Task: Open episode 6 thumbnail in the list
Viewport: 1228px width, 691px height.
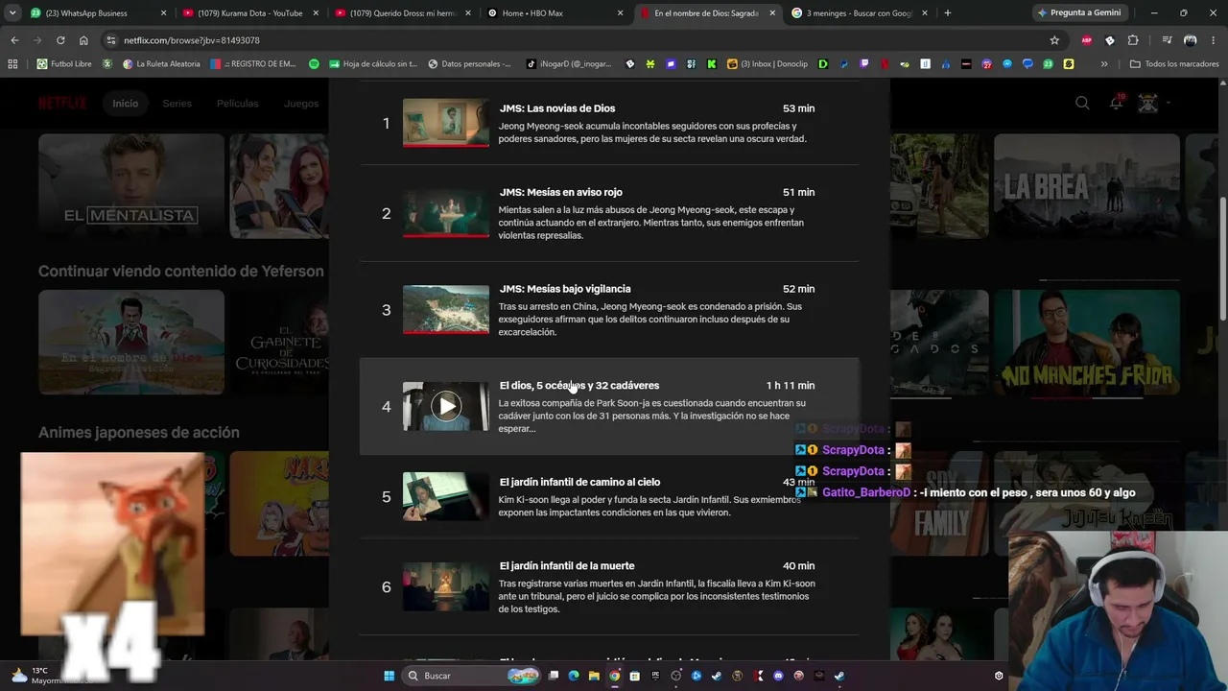Action: click(446, 586)
